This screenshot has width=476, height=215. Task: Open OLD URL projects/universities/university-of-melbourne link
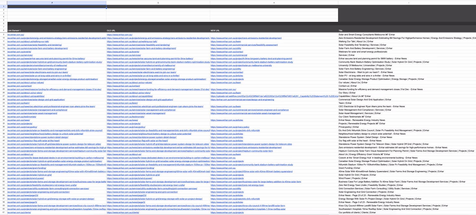pos(141,65)
